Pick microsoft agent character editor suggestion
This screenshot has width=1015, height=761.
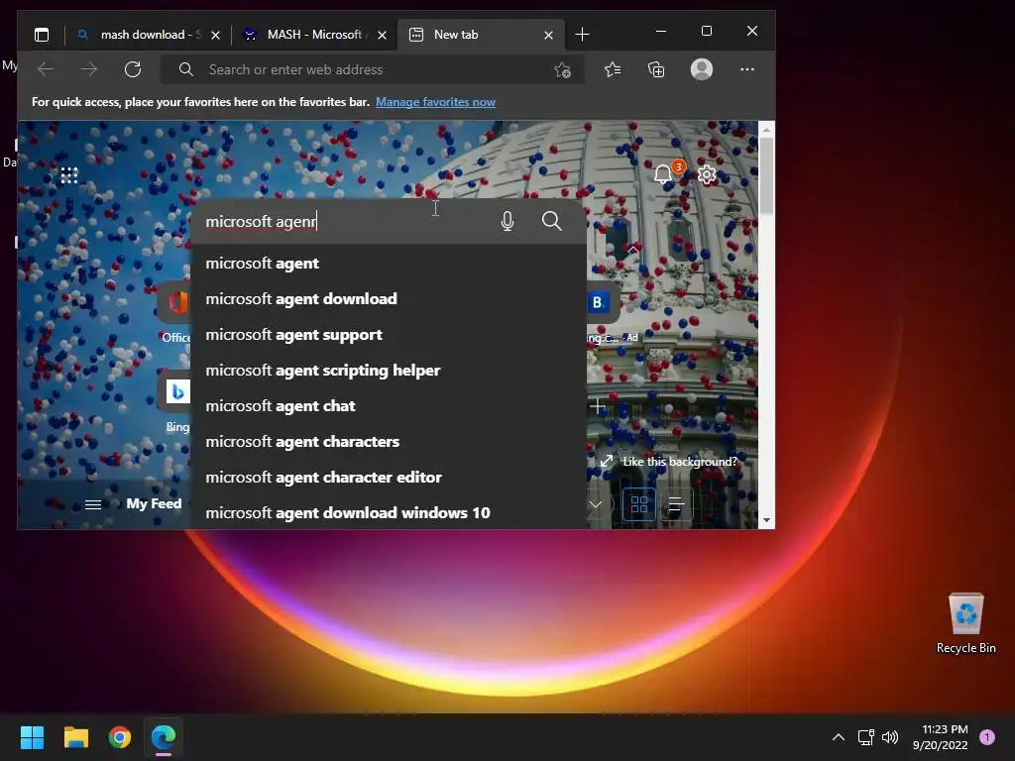click(389, 477)
